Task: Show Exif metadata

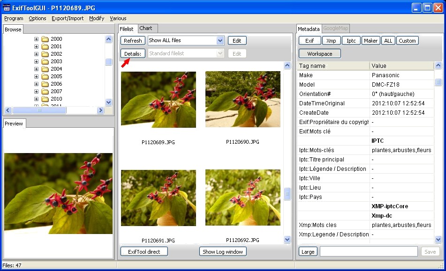Action: 310,41
